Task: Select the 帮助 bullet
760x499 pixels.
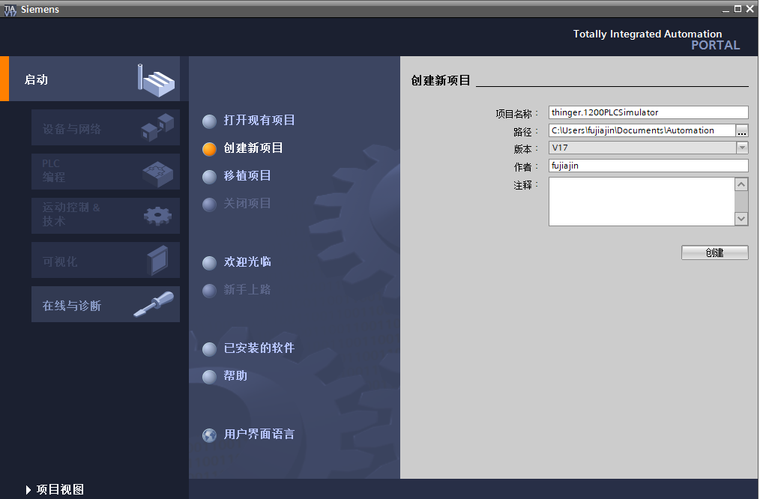Action: [x=209, y=377]
